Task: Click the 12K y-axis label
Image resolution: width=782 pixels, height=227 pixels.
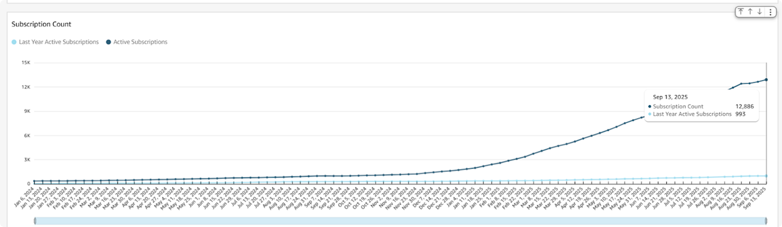Action: [26, 87]
